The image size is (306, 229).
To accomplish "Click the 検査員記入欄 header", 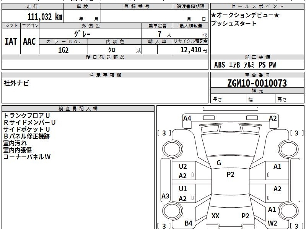I will [x=78, y=109].
